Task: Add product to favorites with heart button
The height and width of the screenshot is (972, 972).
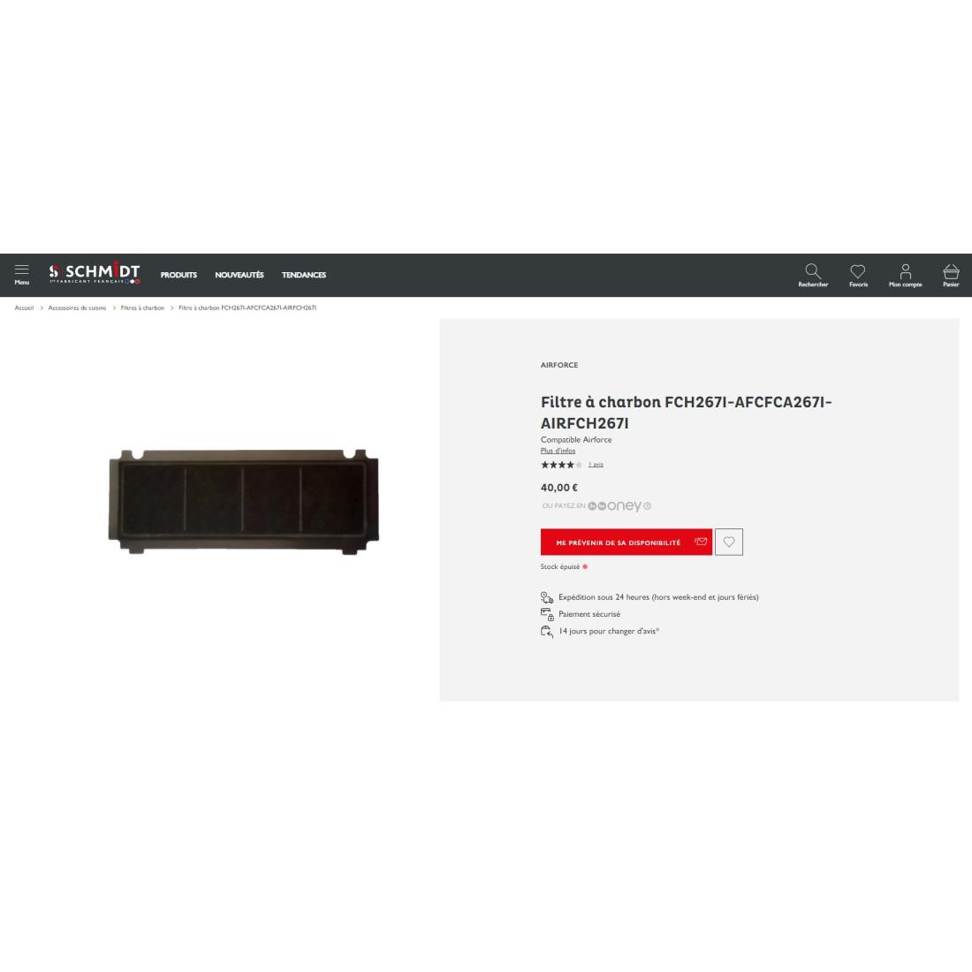Action: (729, 542)
